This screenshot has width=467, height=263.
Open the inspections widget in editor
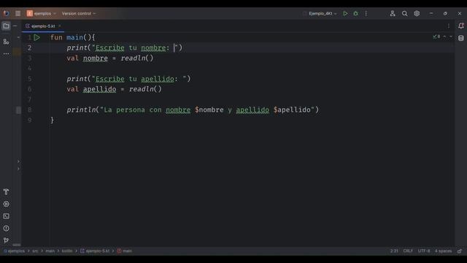coord(436,37)
